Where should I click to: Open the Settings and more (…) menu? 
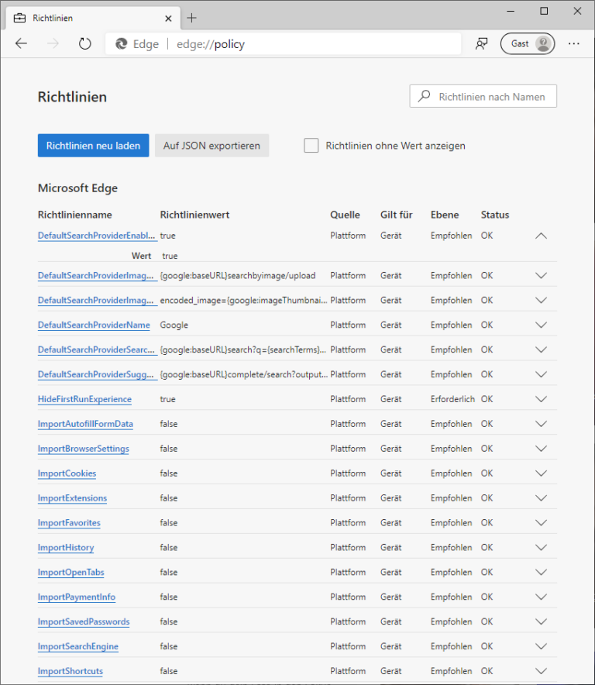(x=573, y=43)
